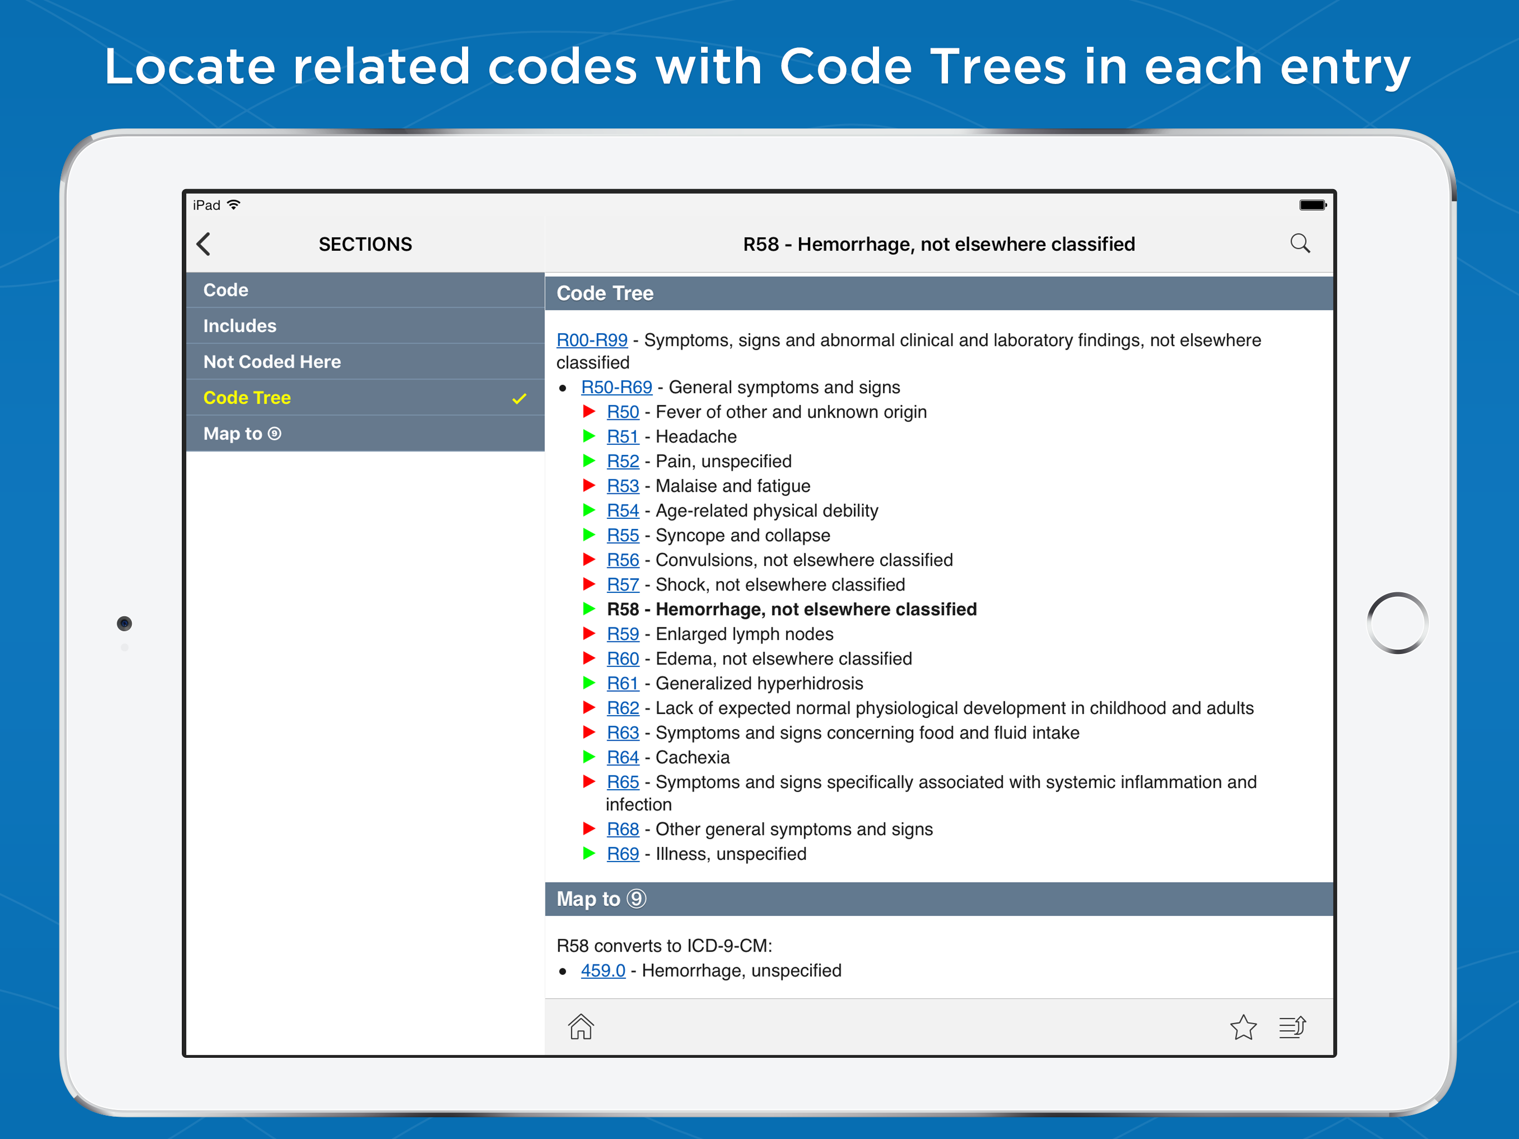Click the Wi-Fi status icon

(x=234, y=205)
